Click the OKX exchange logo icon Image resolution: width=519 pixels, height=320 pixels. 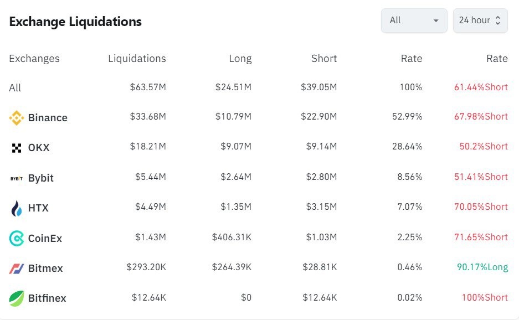(17, 148)
